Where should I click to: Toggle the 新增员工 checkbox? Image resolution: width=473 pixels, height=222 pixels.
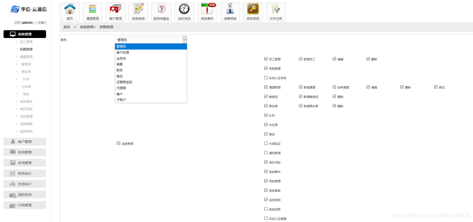coord(301,59)
